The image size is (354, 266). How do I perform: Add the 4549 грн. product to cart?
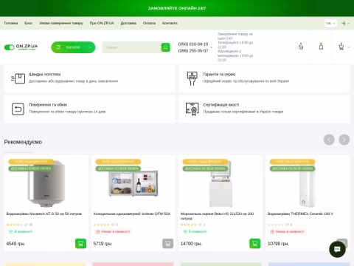(x=80, y=244)
